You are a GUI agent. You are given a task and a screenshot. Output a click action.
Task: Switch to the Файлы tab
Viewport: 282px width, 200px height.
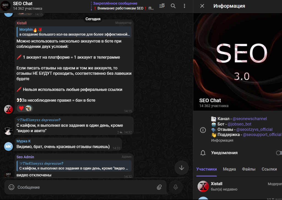tap(249, 169)
